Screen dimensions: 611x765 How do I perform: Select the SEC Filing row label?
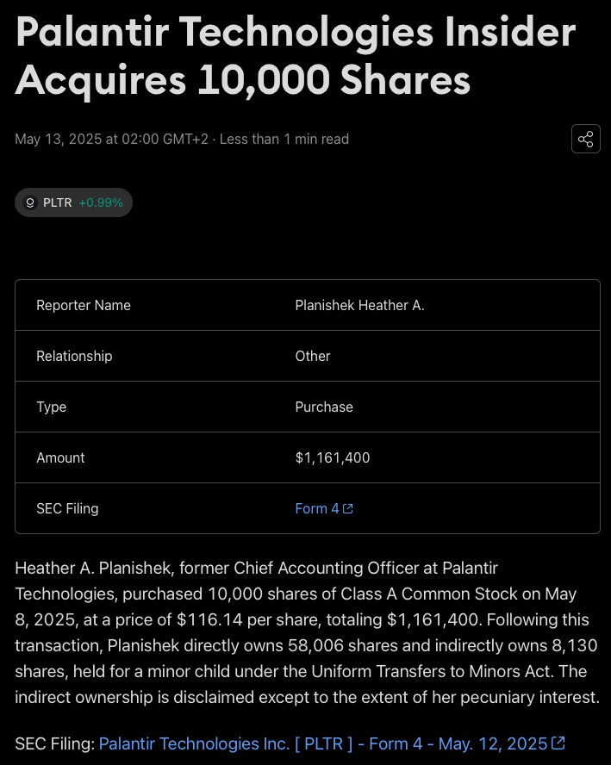[x=67, y=508]
